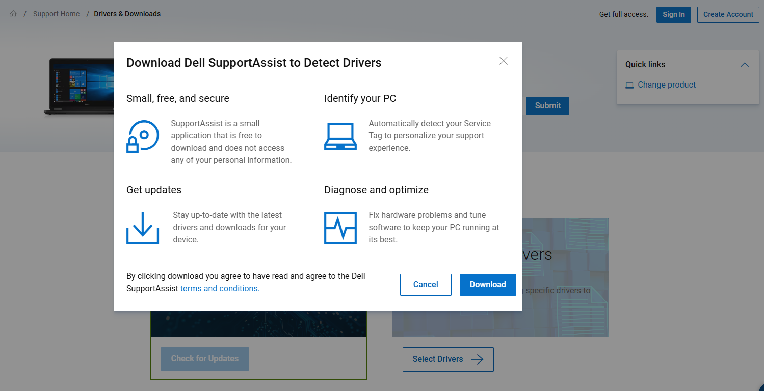Collapse the Quick links panel
The image size is (764, 391).
click(x=745, y=65)
